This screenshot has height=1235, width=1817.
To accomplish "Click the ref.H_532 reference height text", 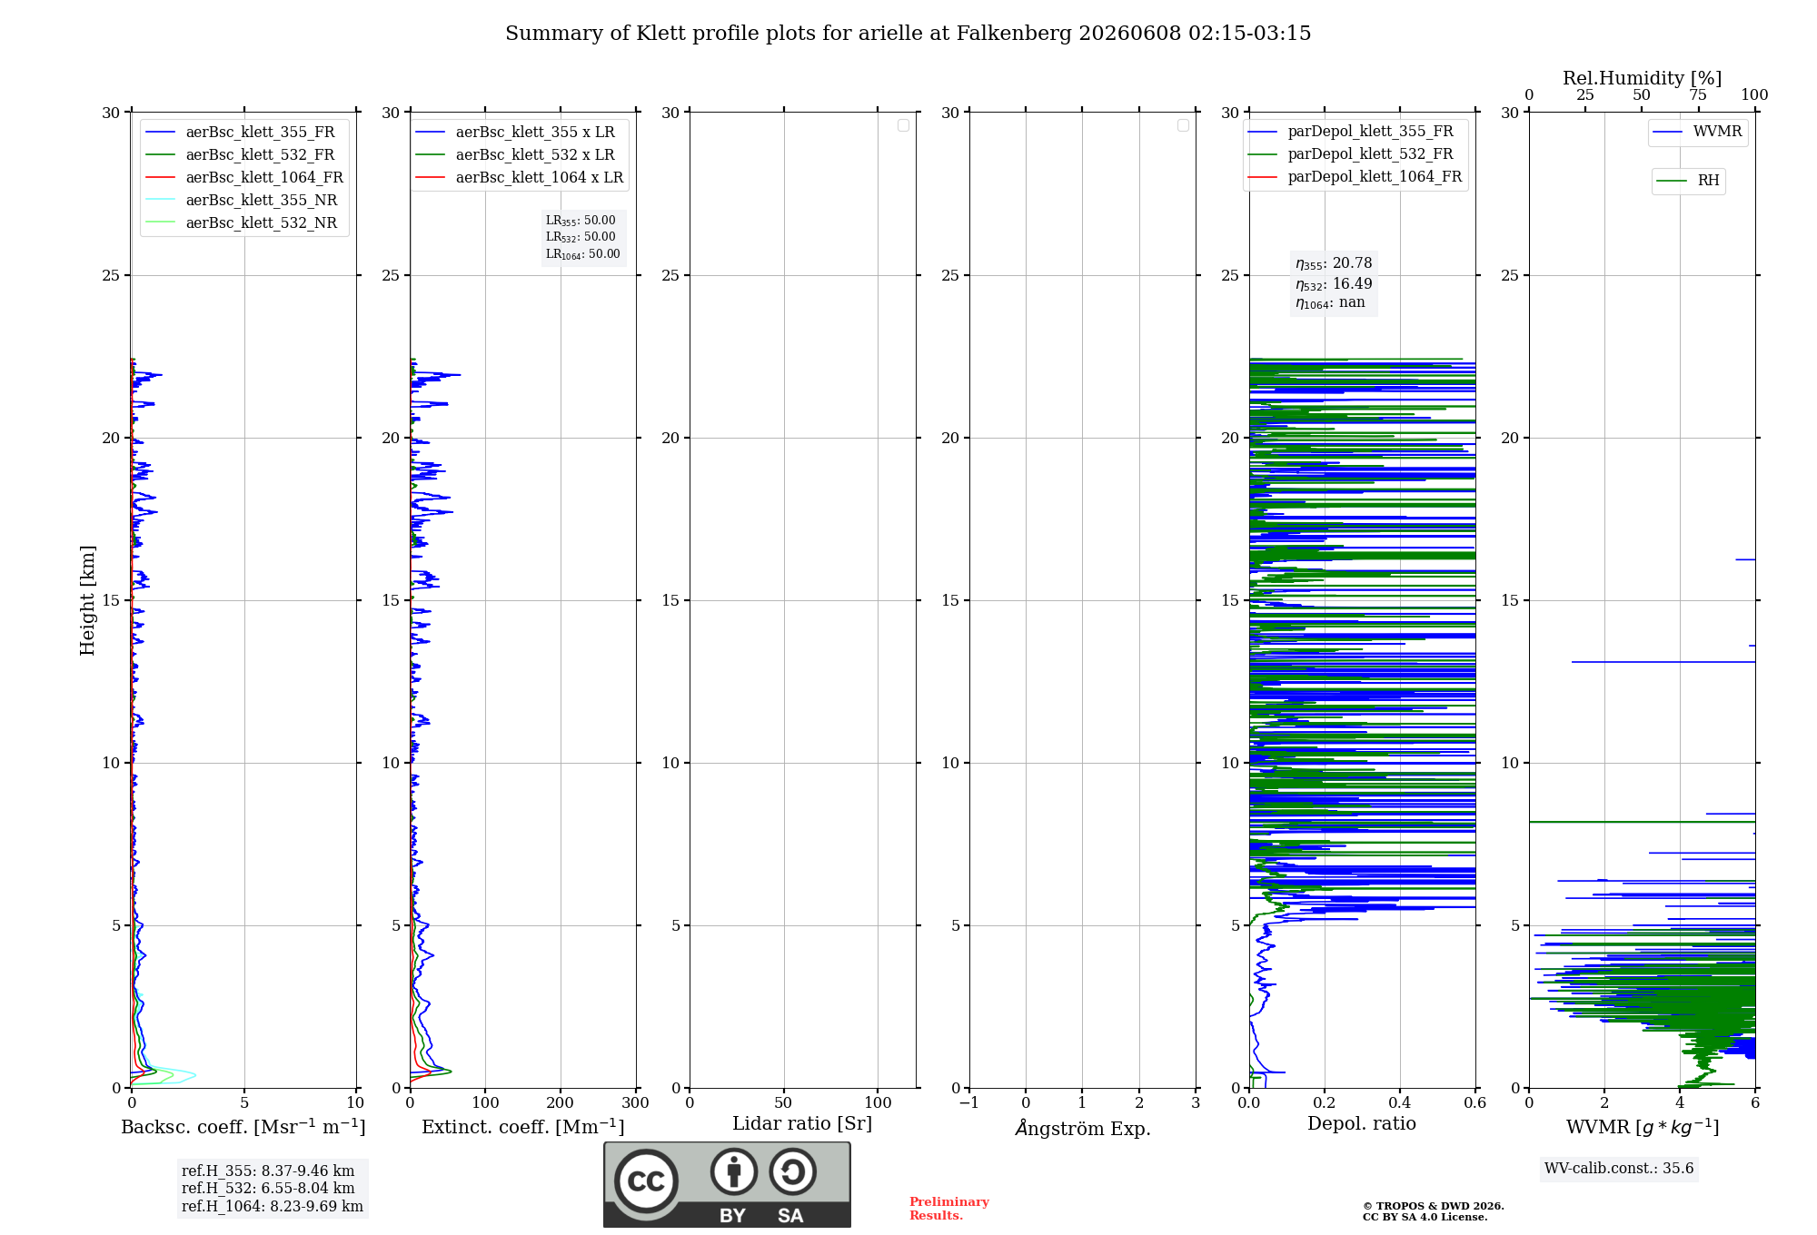I will 268,1188.
